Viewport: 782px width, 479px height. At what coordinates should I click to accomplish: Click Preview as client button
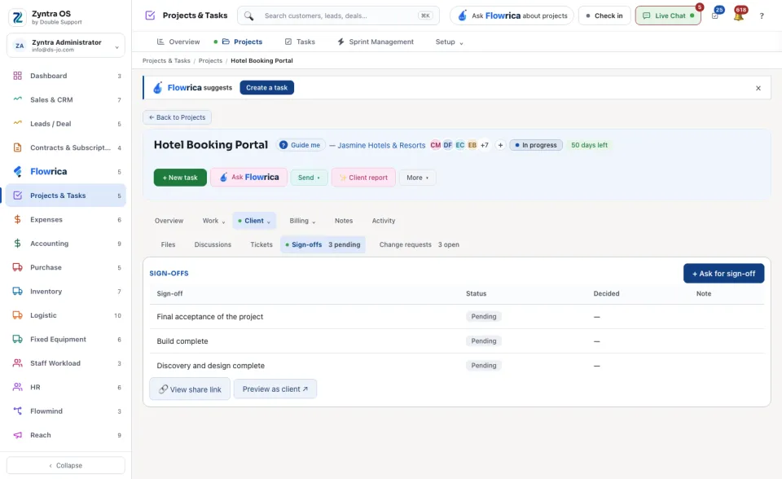(x=275, y=389)
